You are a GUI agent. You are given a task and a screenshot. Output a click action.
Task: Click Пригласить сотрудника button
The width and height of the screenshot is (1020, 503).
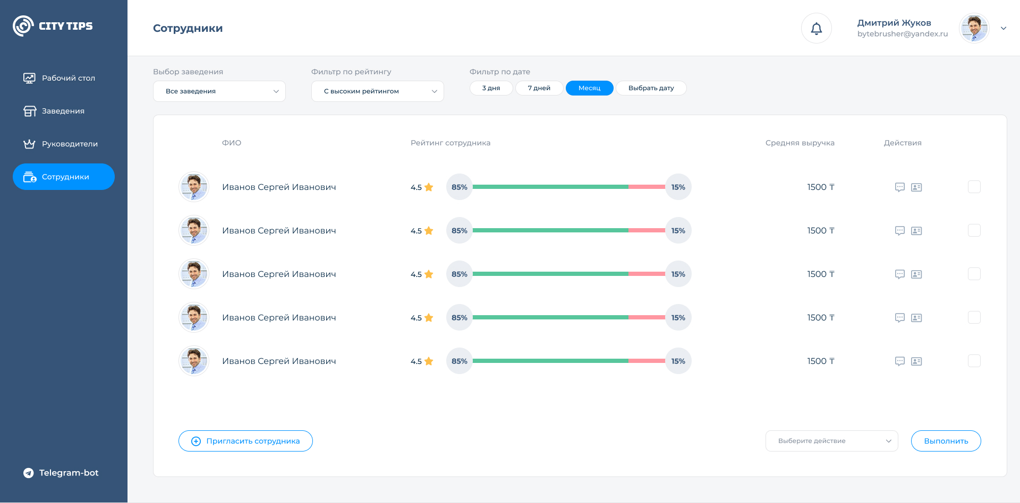pyautogui.click(x=245, y=441)
